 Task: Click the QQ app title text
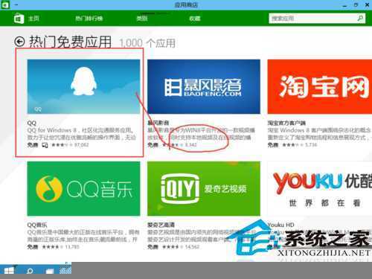tap(32, 123)
